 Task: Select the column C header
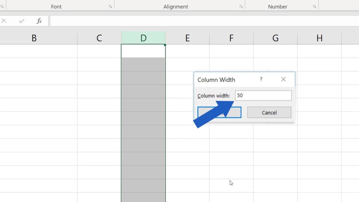click(x=99, y=38)
